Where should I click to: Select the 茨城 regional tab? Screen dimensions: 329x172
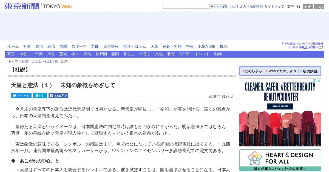[x=63, y=54]
